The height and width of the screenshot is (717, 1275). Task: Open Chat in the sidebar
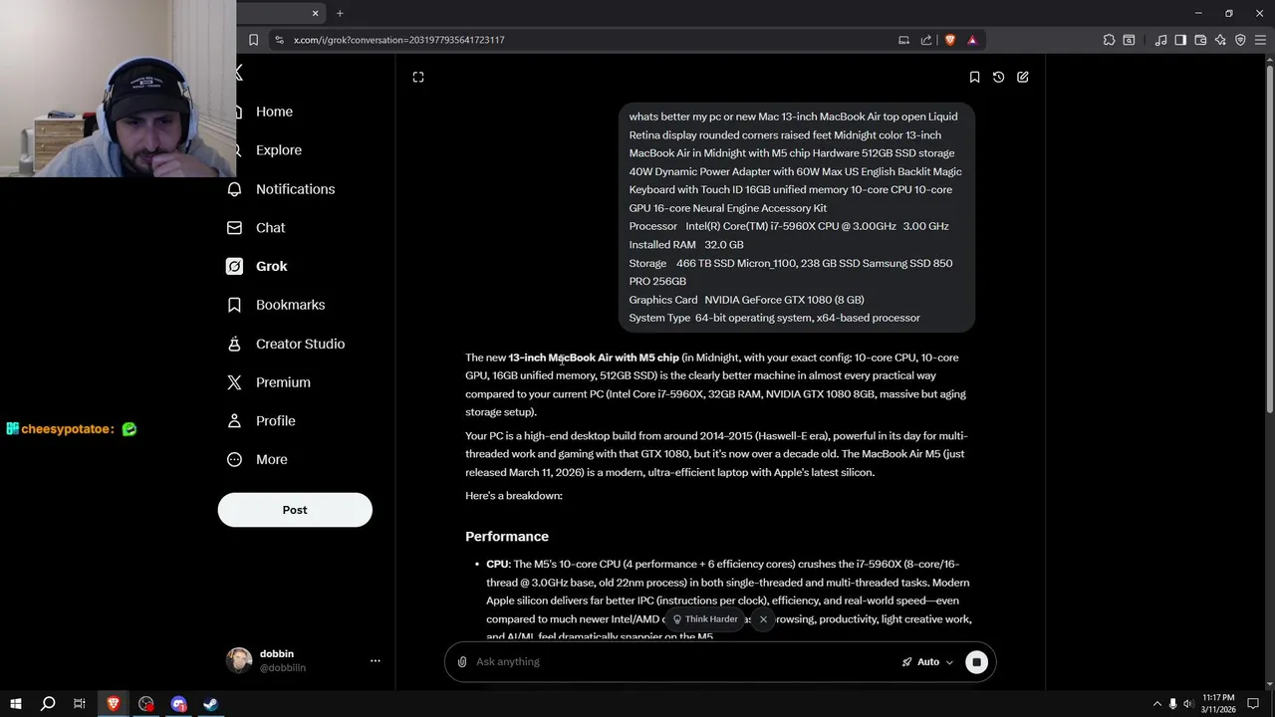270,228
